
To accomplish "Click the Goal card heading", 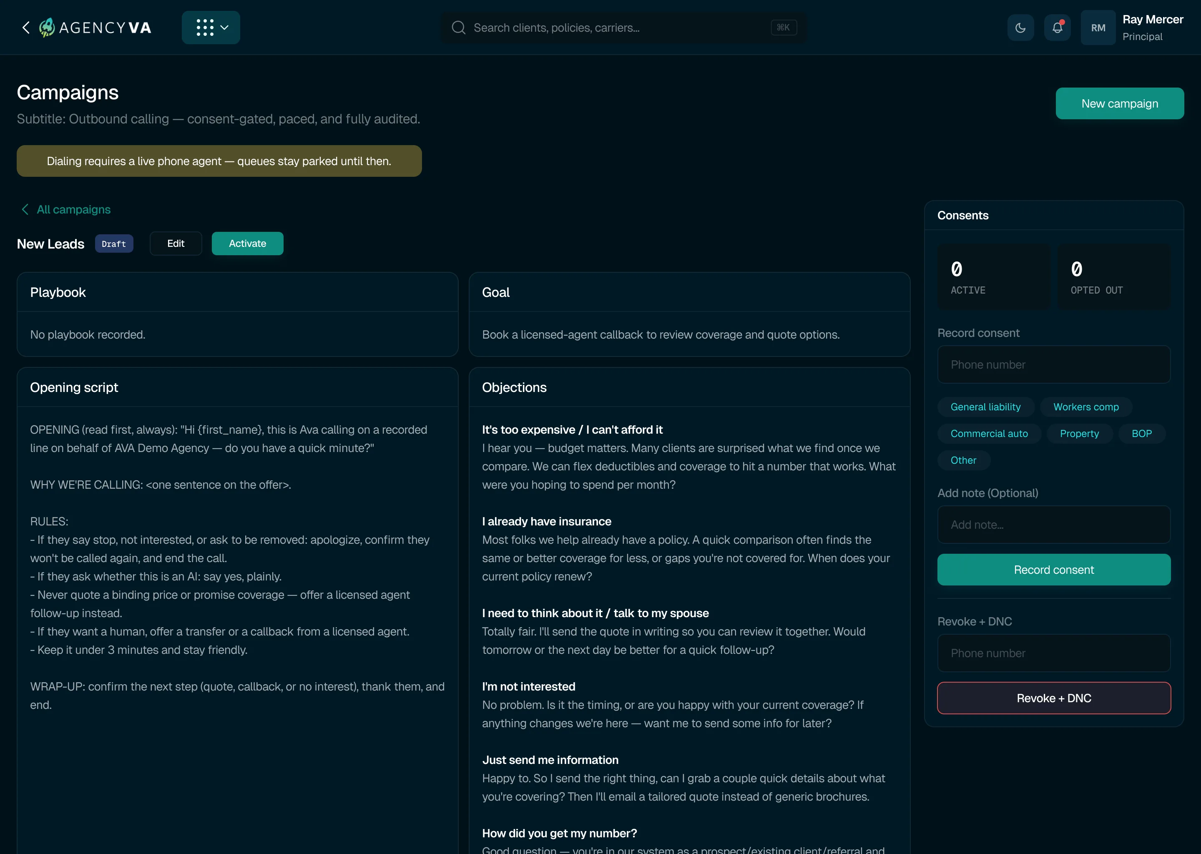I will (496, 292).
